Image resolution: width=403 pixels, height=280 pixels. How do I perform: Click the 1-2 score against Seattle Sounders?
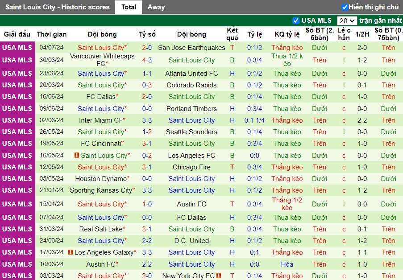[x=147, y=132]
